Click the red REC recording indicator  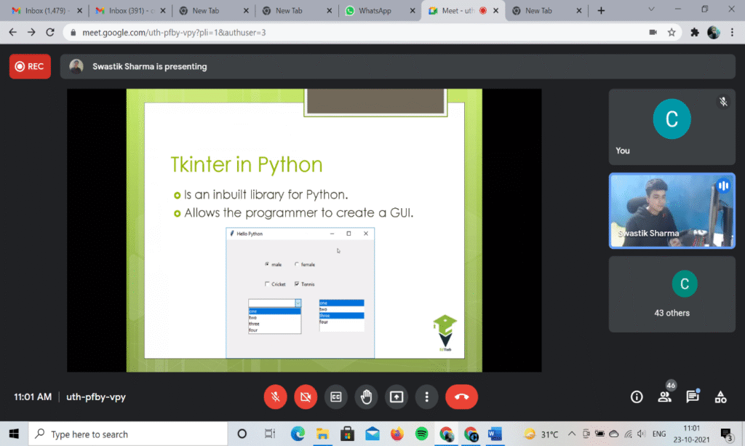point(30,66)
